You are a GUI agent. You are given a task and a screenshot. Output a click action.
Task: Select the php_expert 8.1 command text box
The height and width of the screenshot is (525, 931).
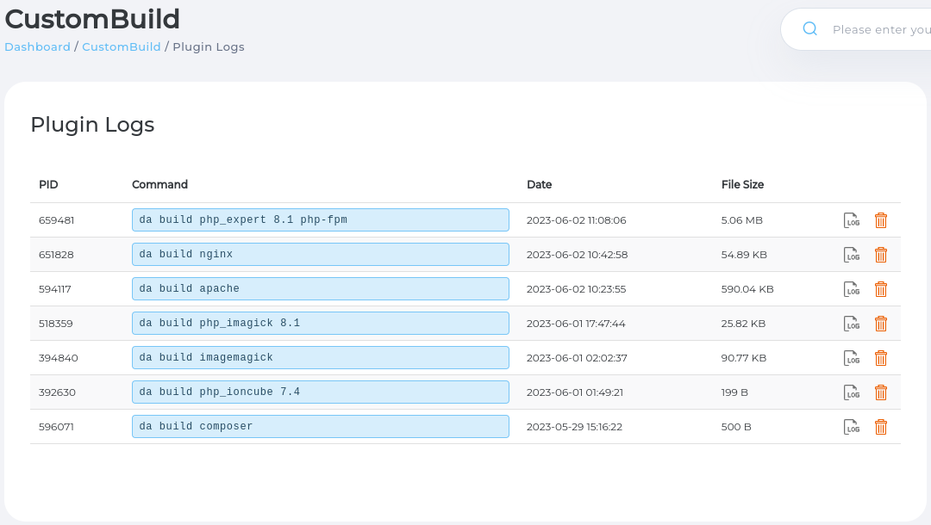320,219
